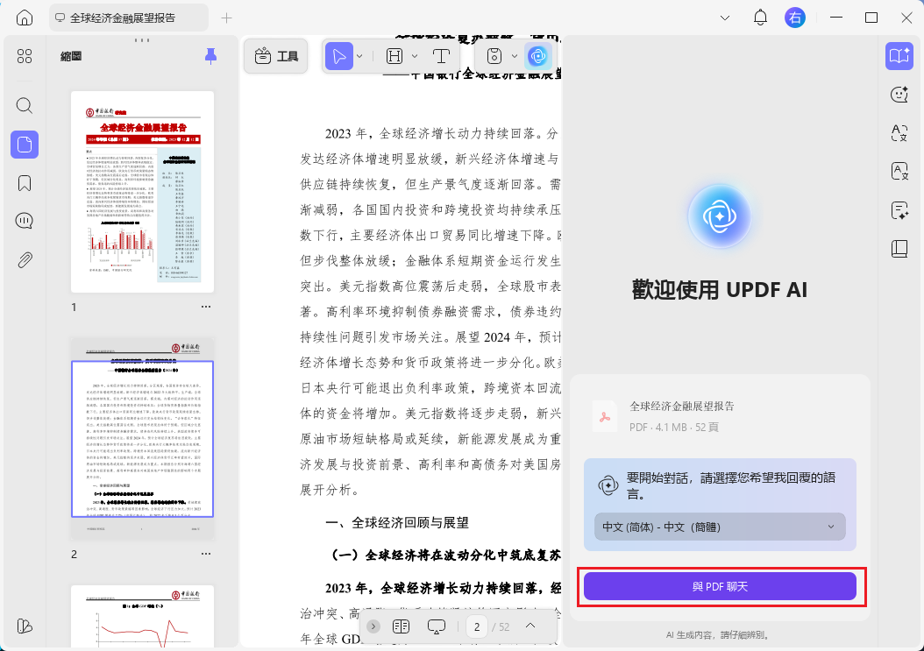Open the screenshot capture tool
This screenshot has height=651, width=924.
[494, 56]
